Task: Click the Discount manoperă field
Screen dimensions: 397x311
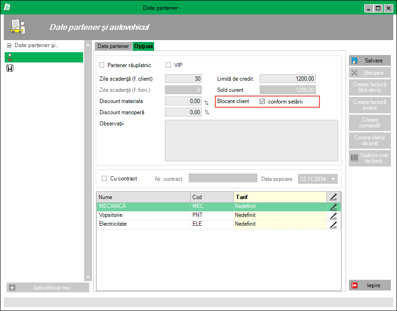Action: click(x=183, y=112)
